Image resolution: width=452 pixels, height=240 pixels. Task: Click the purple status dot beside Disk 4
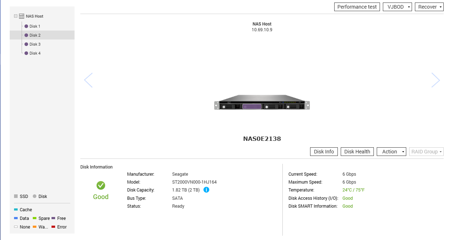(x=26, y=53)
